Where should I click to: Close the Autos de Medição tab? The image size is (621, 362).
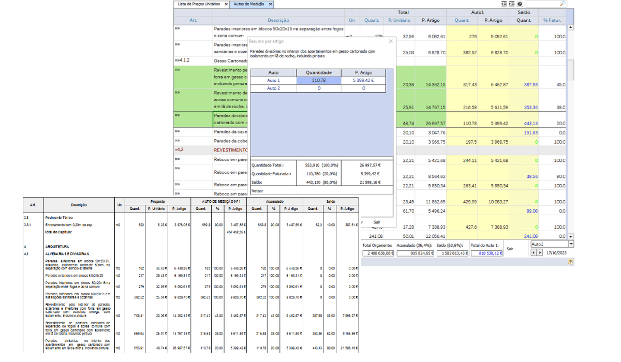(270, 4)
